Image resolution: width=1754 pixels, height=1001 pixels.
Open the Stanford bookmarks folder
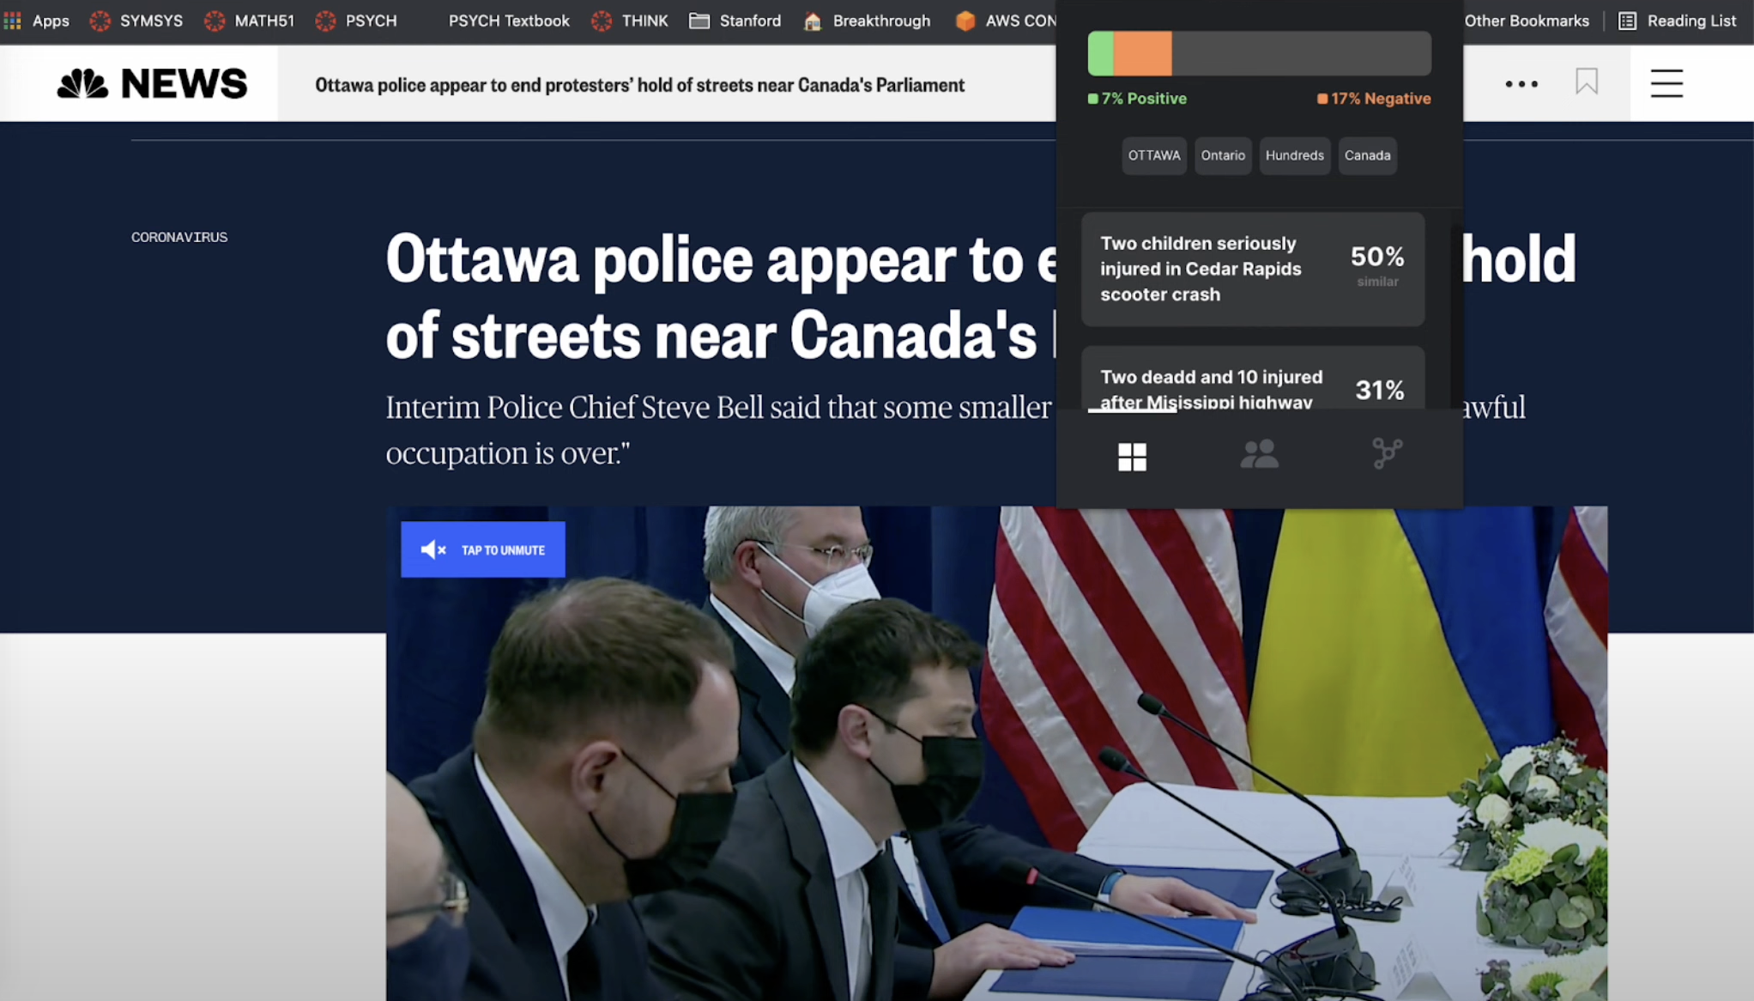coord(735,21)
